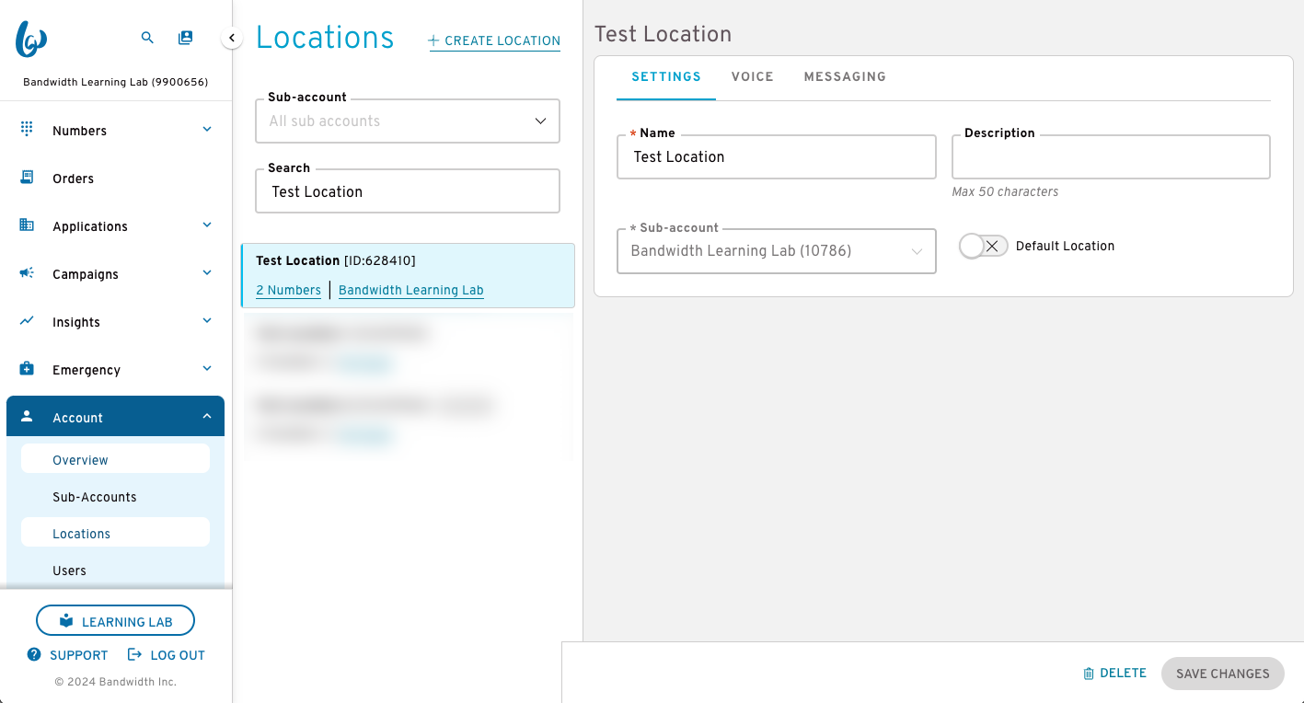
Task: Click the Learning Lab book icon
Action: [x=66, y=621]
